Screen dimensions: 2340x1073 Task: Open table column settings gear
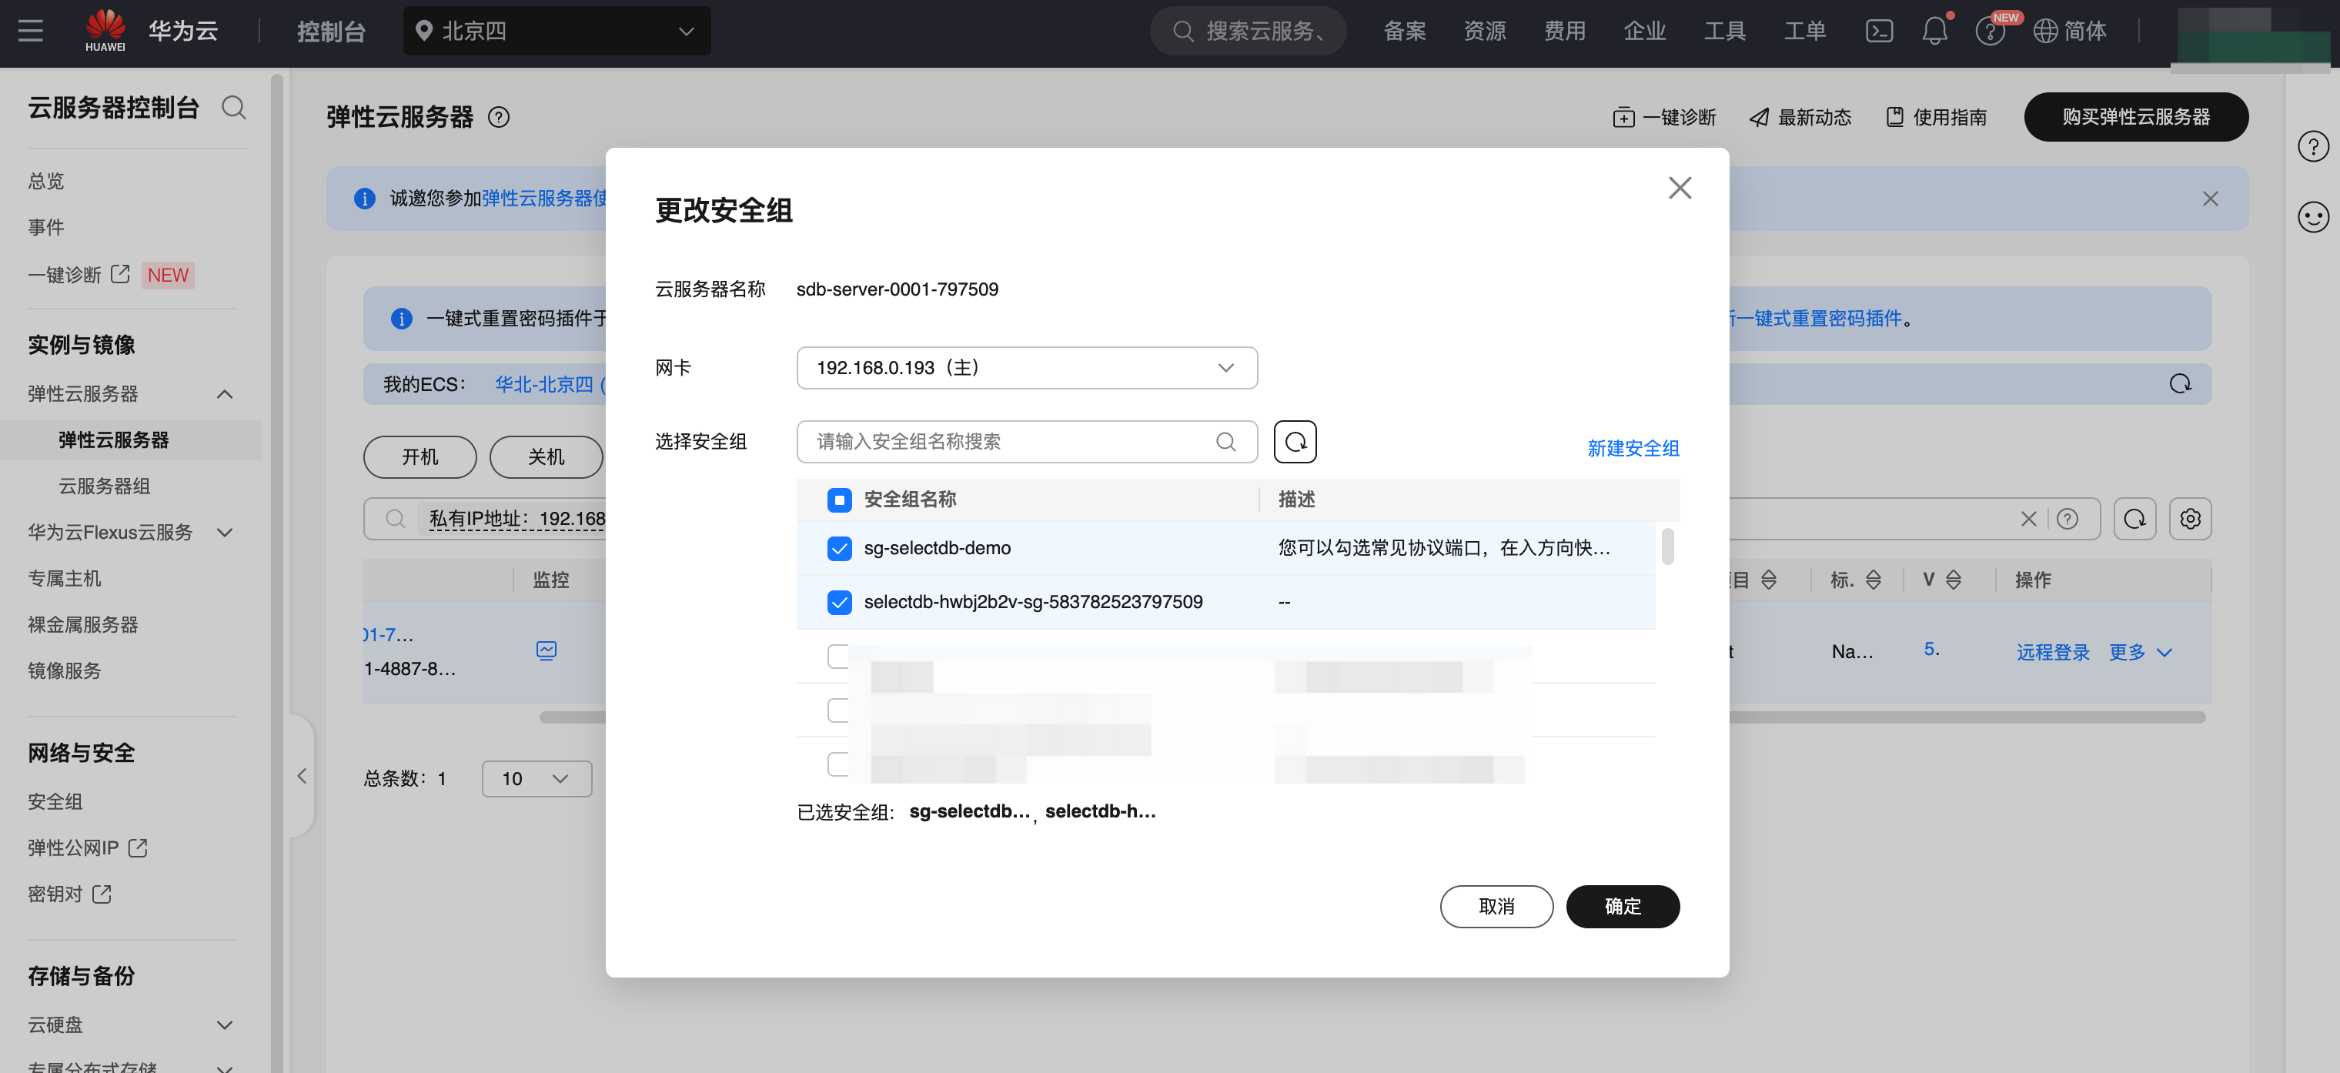pyautogui.click(x=2190, y=519)
